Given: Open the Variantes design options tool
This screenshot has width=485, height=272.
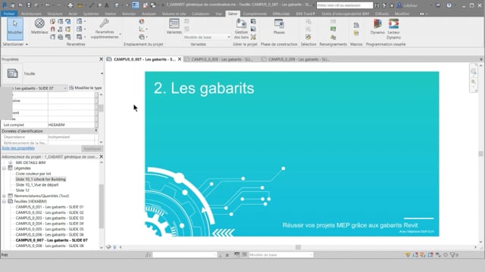Looking at the screenshot, I should [174, 26].
